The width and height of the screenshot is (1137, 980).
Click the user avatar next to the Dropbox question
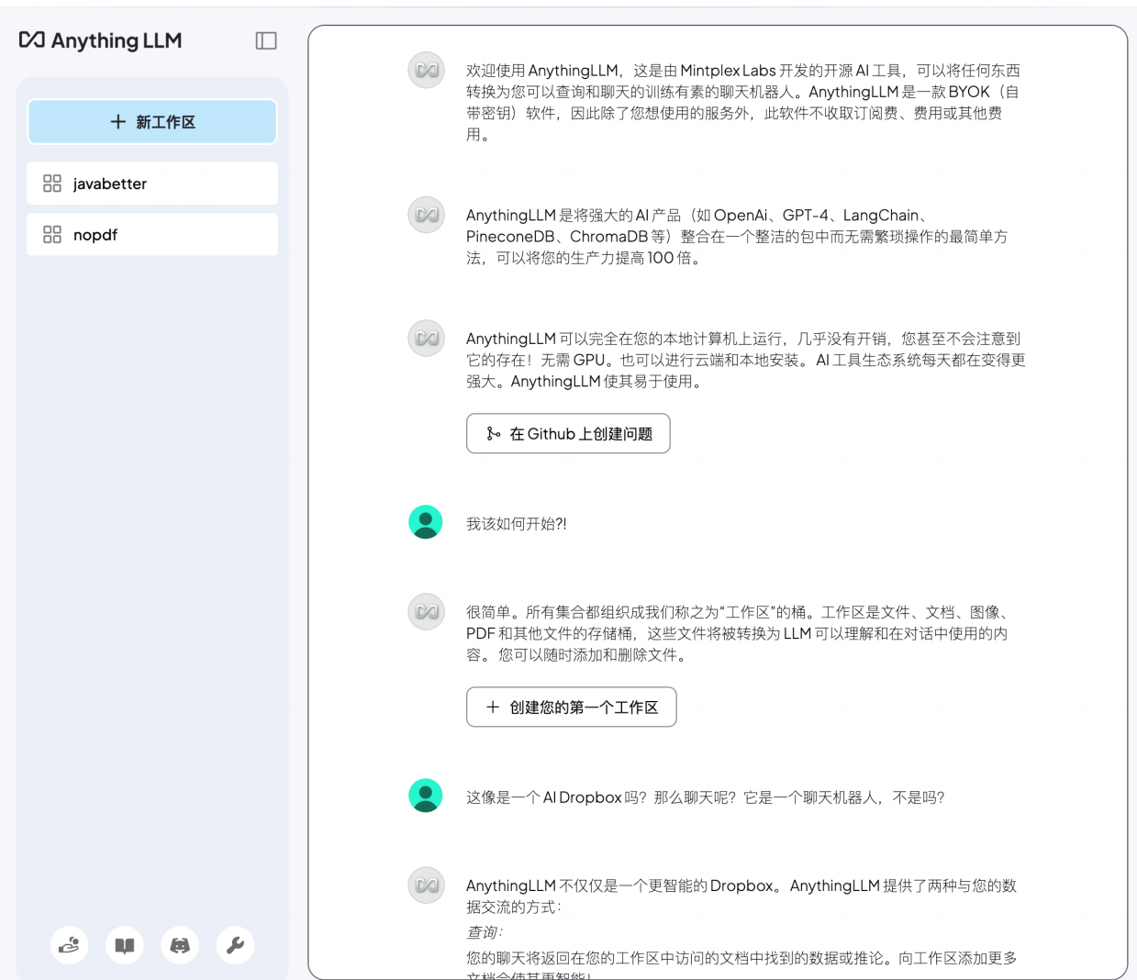[426, 796]
